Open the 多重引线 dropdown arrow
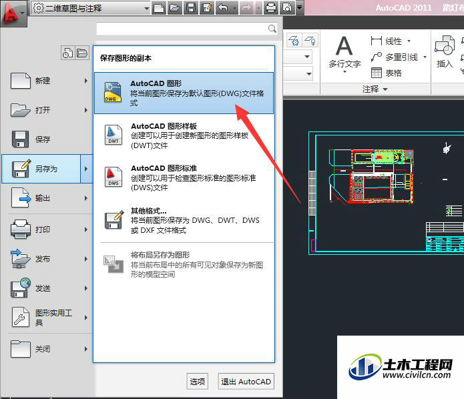The height and width of the screenshot is (399, 464). click(x=425, y=57)
